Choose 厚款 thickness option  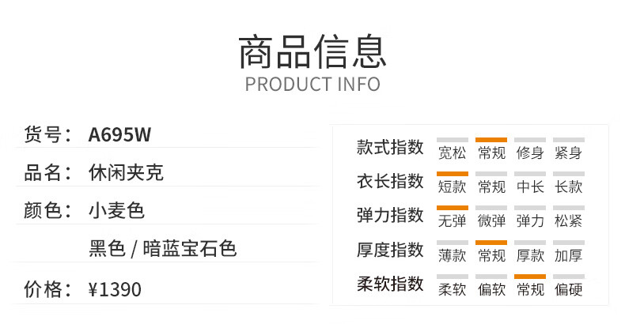click(x=530, y=255)
